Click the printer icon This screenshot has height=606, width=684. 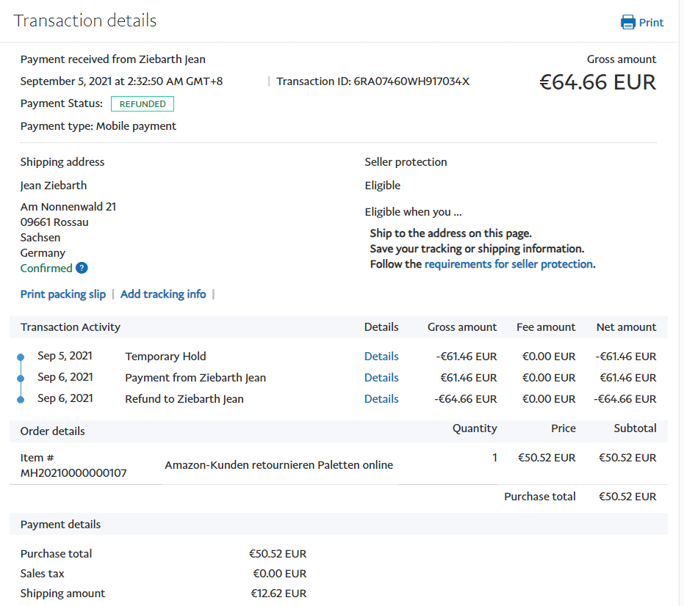628,22
